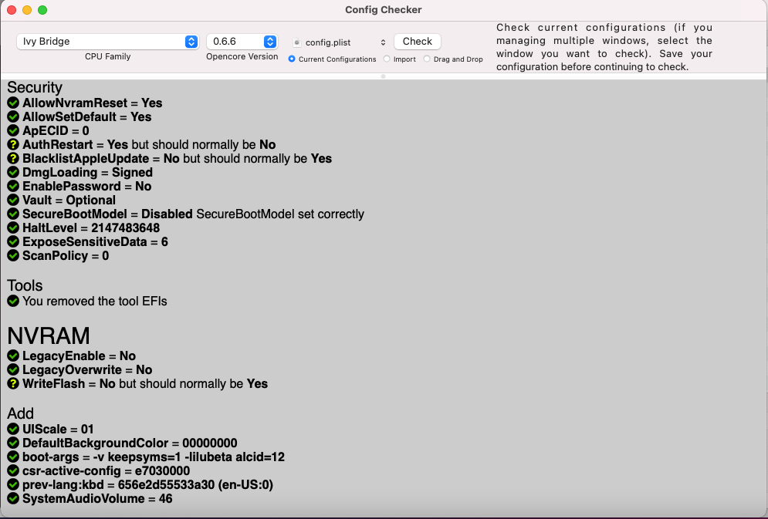Click the green check icon beside LegacyEnable
The height and width of the screenshot is (519, 768).
coord(13,356)
